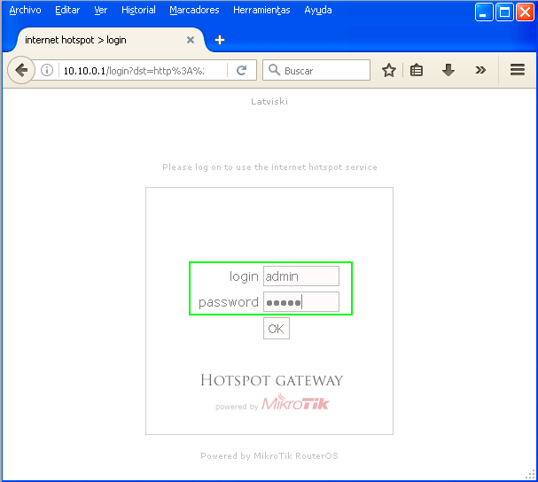The width and height of the screenshot is (538, 482).
Task: Close the internet hotspot login tab
Action: (190, 40)
